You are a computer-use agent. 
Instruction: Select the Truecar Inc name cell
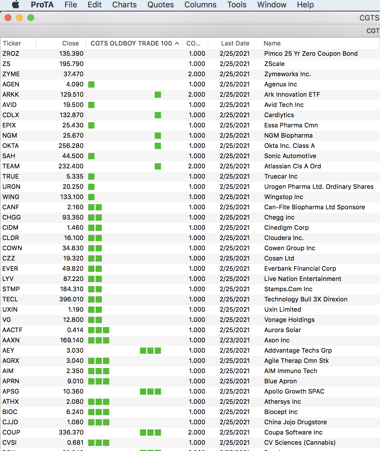click(x=281, y=176)
